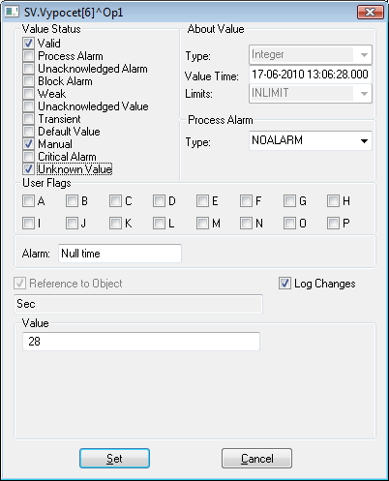Open the disabled Integer type dropdown
Screen dimensions: 389x481
(311, 54)
